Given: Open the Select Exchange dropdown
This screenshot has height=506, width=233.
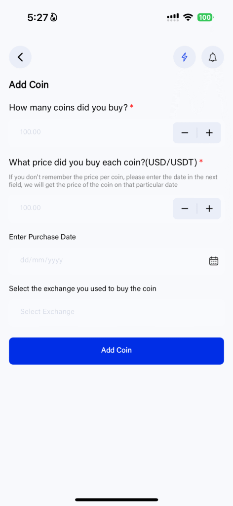Looking at the screenshot, I should pyautogui.click(x=116, y=312).
